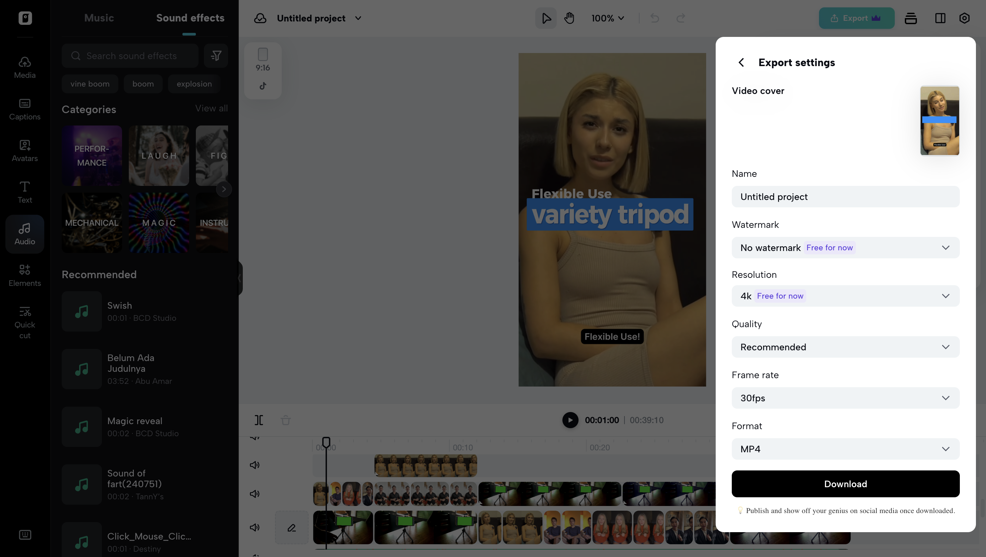This screenshot has height=557, width=986.
Task: Open the Captions sidebar panel
Action: (x=25, y=109)
